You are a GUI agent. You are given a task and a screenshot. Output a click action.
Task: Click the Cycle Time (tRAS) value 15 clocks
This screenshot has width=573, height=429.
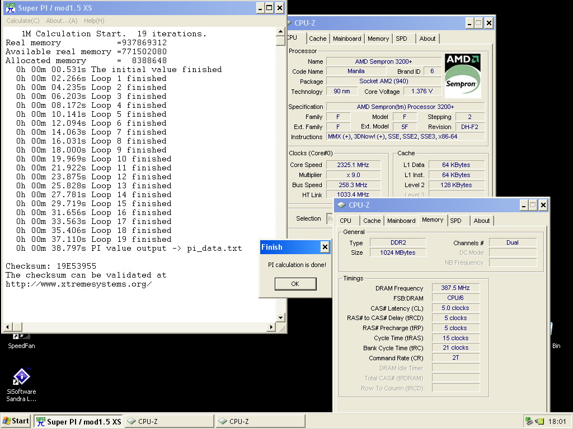coord(455,338)
